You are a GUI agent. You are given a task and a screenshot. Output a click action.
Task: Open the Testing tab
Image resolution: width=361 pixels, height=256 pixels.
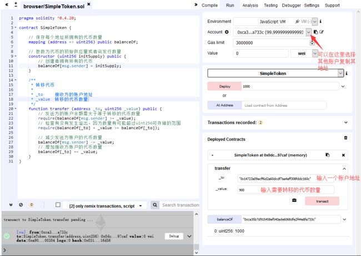tap(270, 6)
